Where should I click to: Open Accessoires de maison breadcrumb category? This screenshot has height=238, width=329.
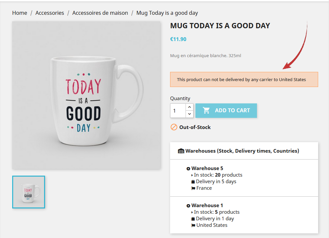(x=100, y=13)
